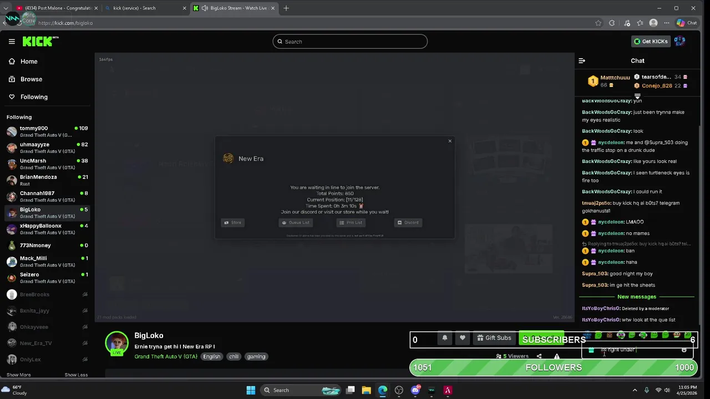
Task: Click Show More in Following list
Action: click(19, 375)
